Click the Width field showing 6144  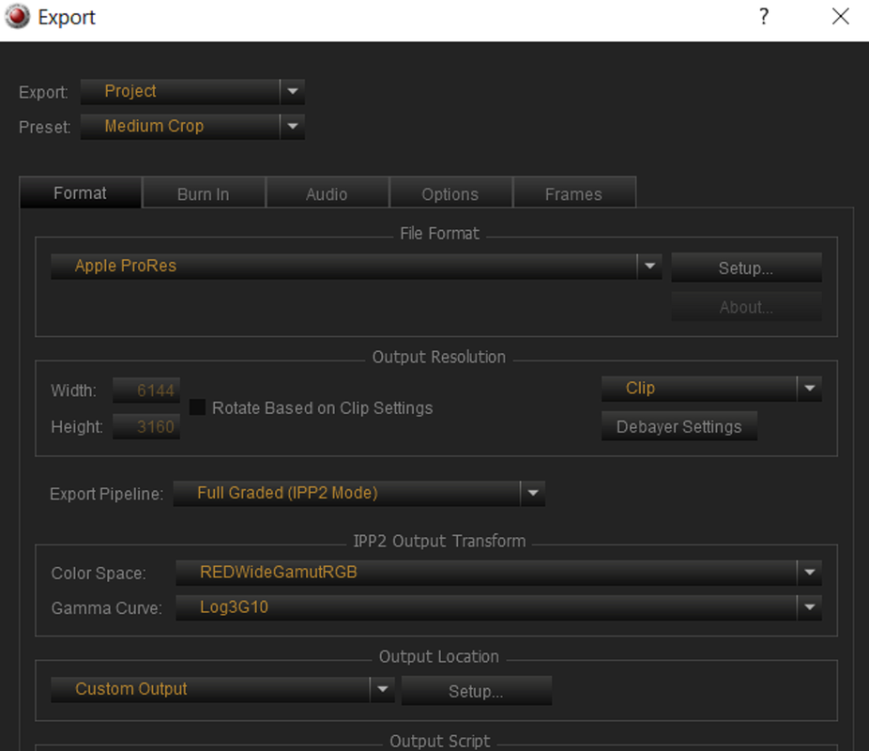[x=146, y=391]
